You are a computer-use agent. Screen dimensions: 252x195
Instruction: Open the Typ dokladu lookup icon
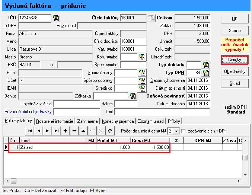pos(205,65)
